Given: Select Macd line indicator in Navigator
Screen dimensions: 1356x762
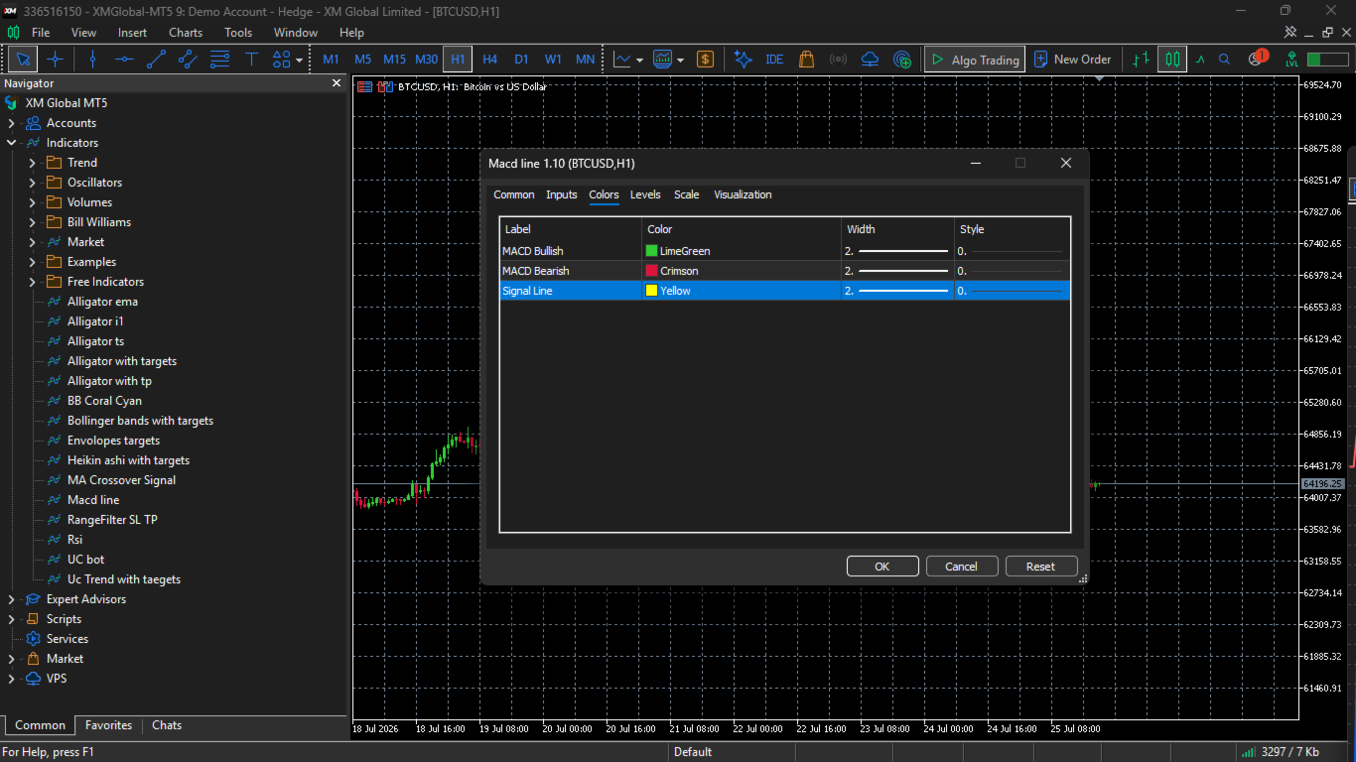Looking at the screenshot, I should pyautogui.click(x=93, y=500).
